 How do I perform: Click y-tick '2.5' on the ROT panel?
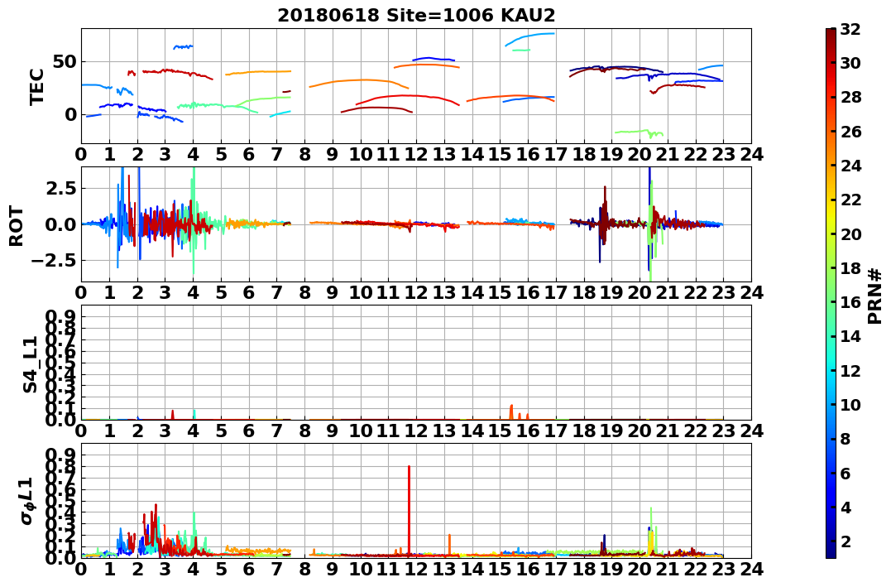[61, 188]
